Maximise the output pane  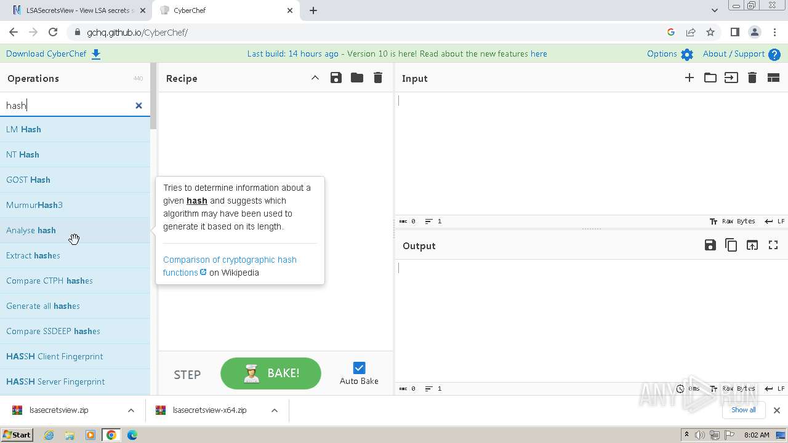[x=773, y=245]
